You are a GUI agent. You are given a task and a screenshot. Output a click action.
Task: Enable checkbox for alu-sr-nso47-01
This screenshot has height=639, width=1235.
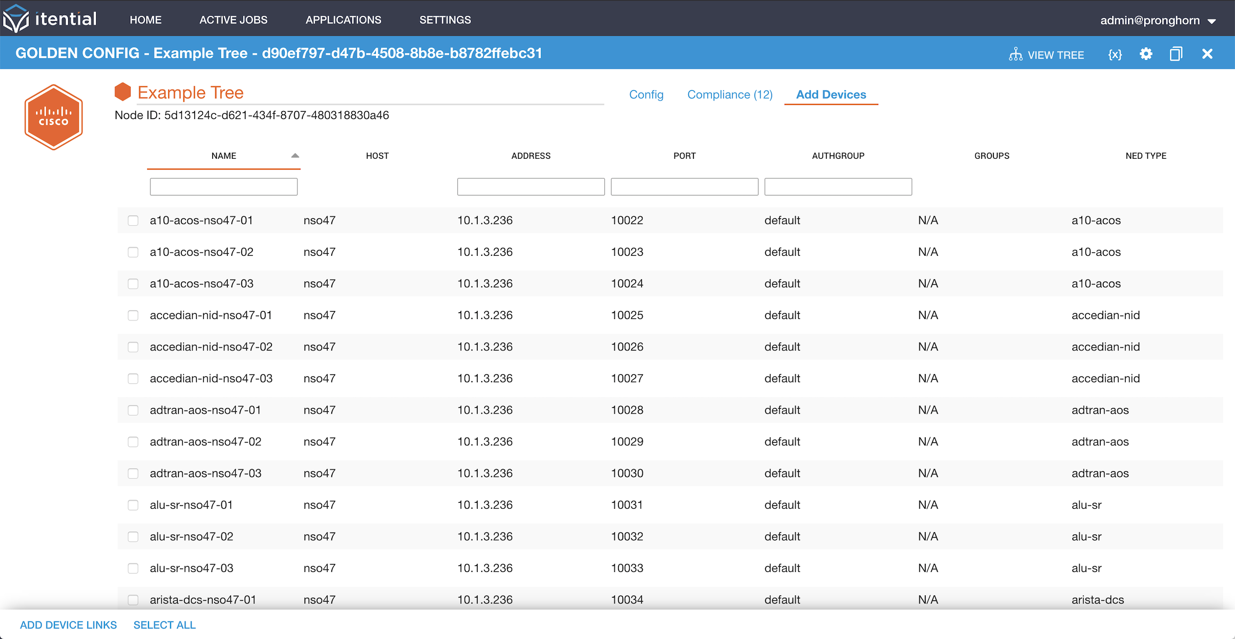[x=133, y=505]
